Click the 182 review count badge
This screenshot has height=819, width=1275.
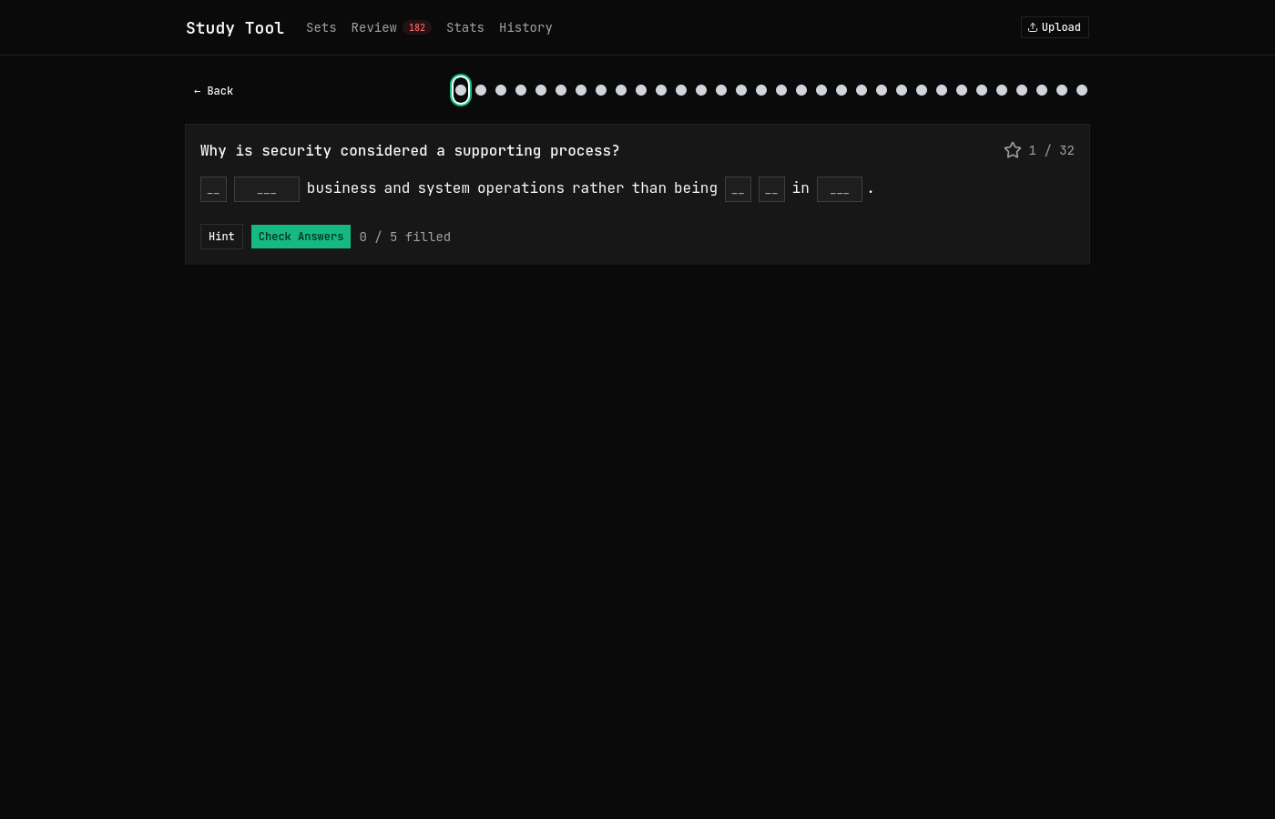(417, 27)
